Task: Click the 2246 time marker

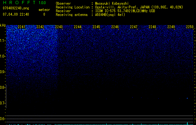Action: (115, 27)
